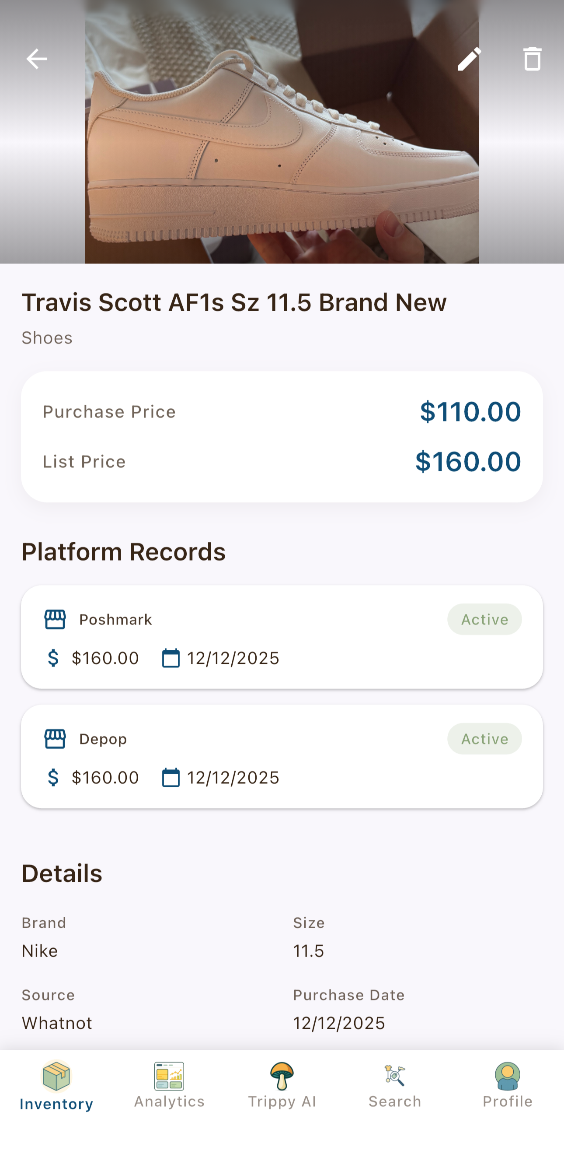Tap the Poshmark Active status badge

(x=484, y=619)
